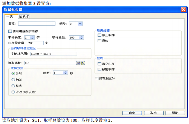Click the yellow tag icon beside 读取地址
This screenshot has width=189, height=124.
(x=83, y=63)
